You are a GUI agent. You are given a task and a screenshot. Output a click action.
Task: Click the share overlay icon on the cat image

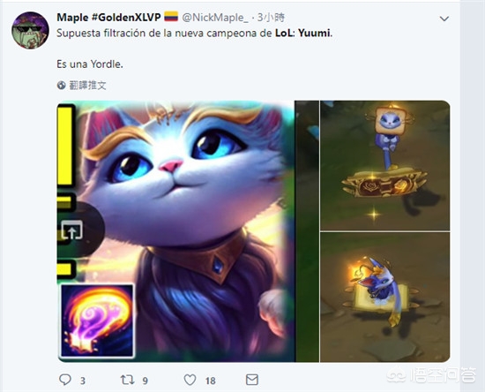coord(72,230)
